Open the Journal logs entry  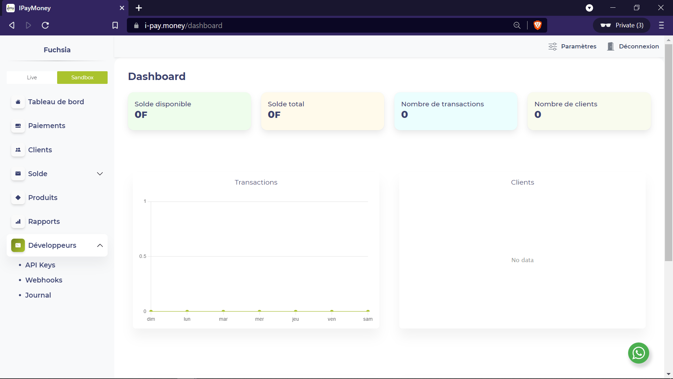pyautogui.click(x=38, y=295)
